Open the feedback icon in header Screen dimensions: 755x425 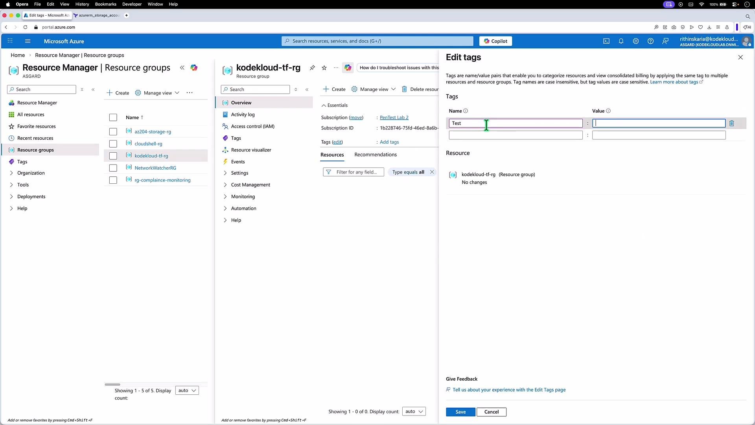coord(665,41)
